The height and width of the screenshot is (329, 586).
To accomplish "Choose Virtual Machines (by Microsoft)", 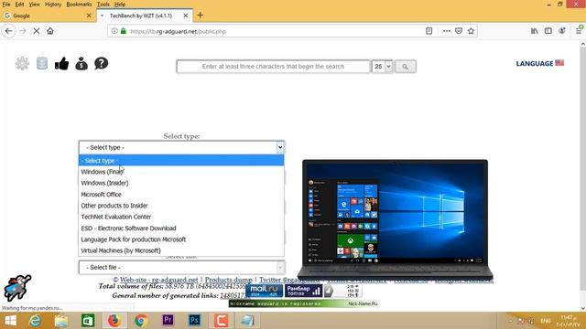I will (181, 250).
